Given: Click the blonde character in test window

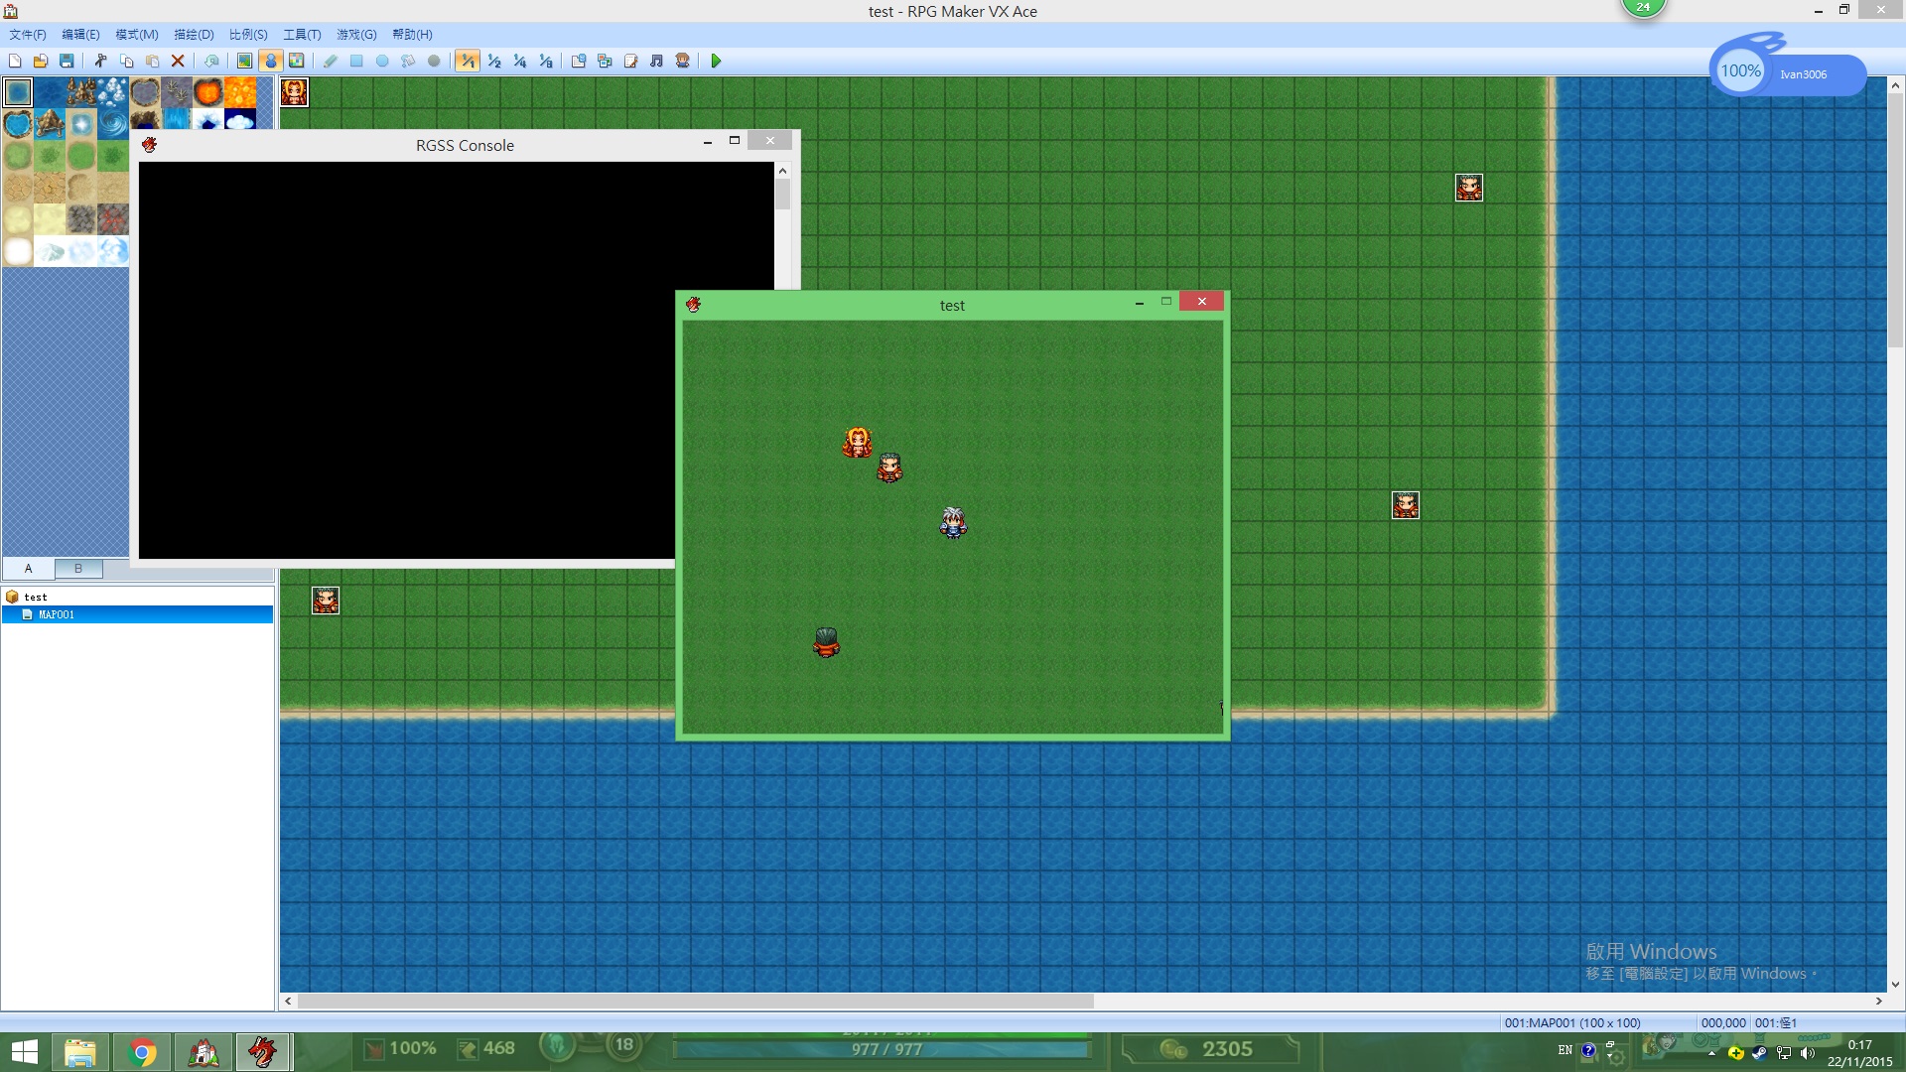Looking at the screenshot, I should (x=858, y=442).
